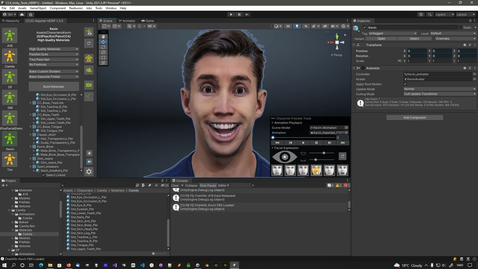Open the High Quality Materials dropdown

tap(54, 49)
